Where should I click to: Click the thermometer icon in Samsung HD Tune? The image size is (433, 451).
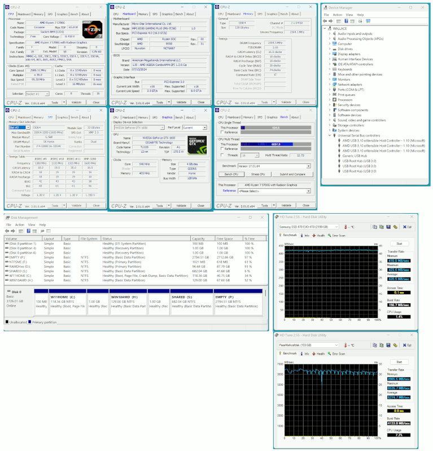click(345, 227)
